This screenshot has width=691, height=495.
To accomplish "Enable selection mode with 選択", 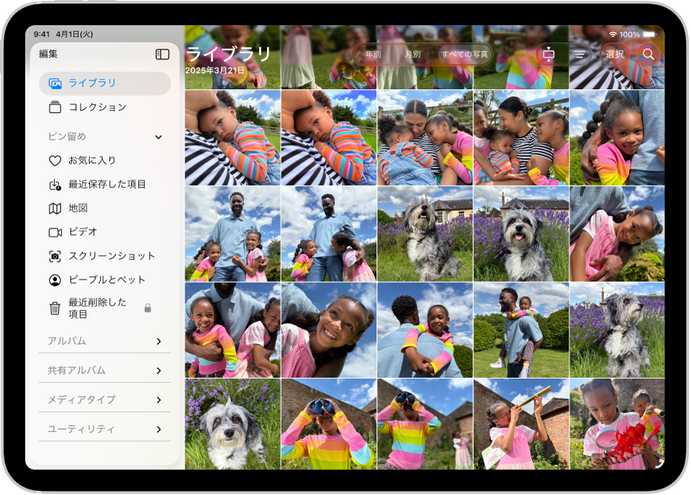I will 614,54.
